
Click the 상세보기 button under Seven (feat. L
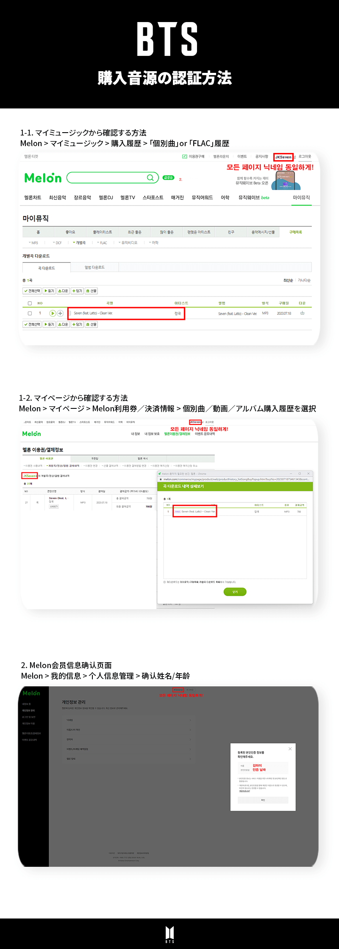tap(53, 506)
